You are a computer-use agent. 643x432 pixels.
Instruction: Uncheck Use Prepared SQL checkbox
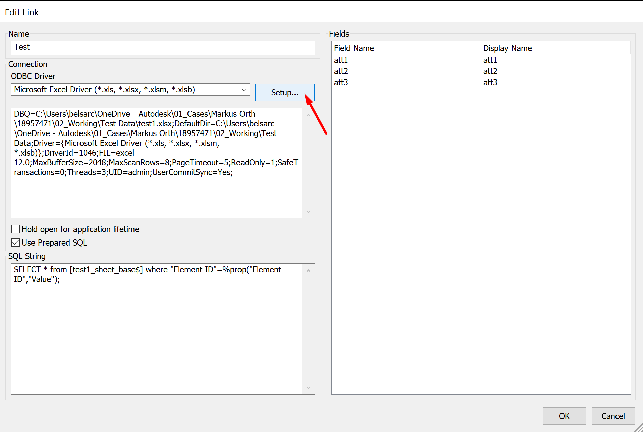tap(15, 242)
